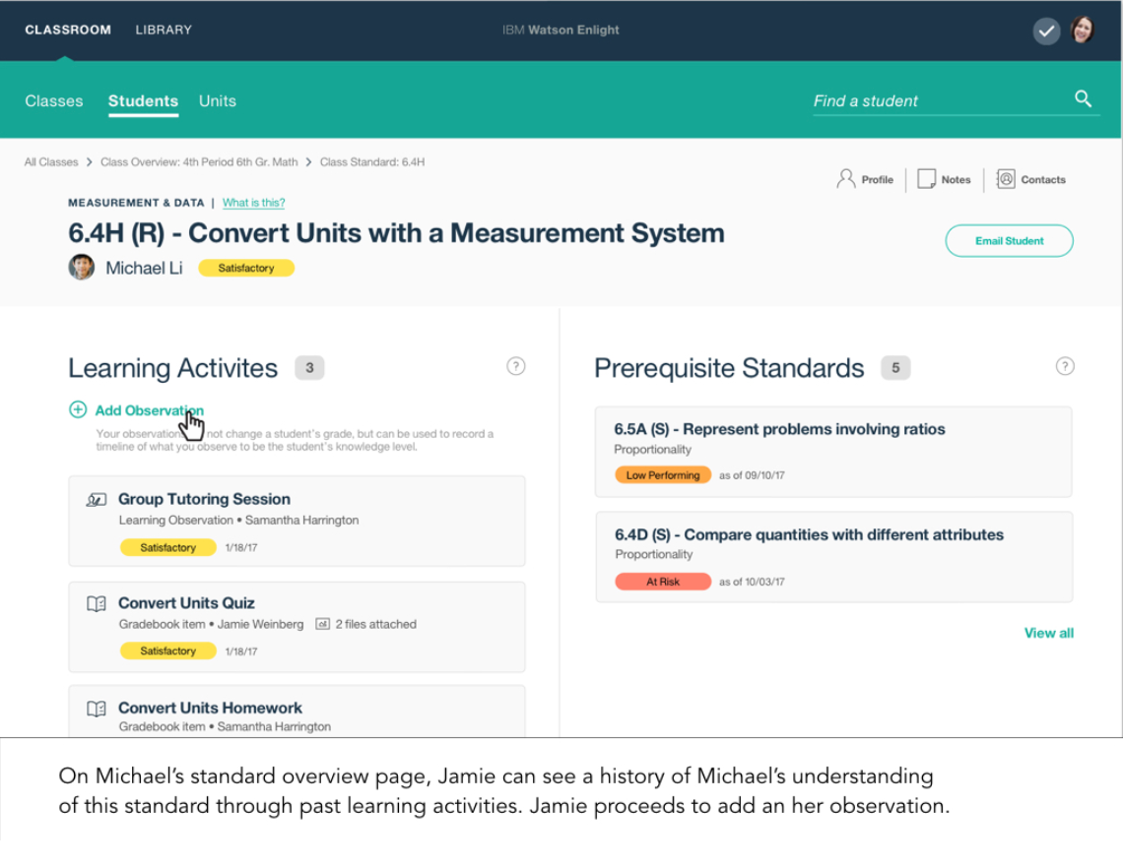Click the 2 files attached text
The height and width of the screenshot is (866, 1123).
(x=375, y=624)
